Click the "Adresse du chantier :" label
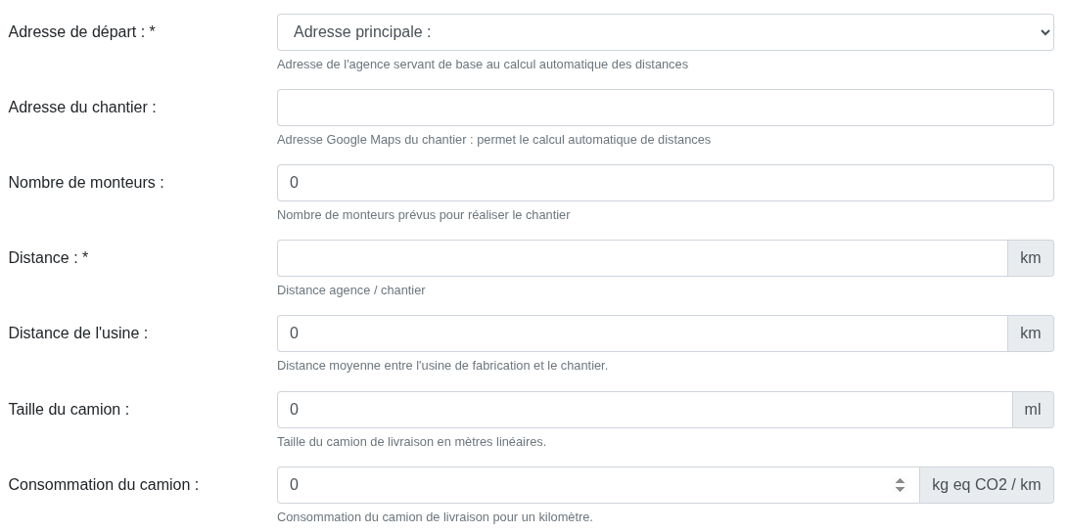 pos(82,108)
